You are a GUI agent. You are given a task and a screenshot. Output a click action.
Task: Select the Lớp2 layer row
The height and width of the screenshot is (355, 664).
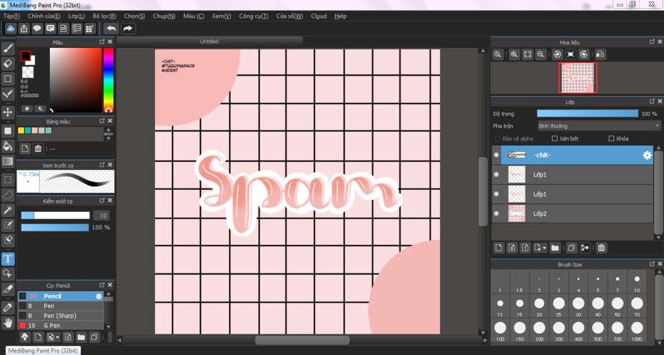(x=573, y=214)
